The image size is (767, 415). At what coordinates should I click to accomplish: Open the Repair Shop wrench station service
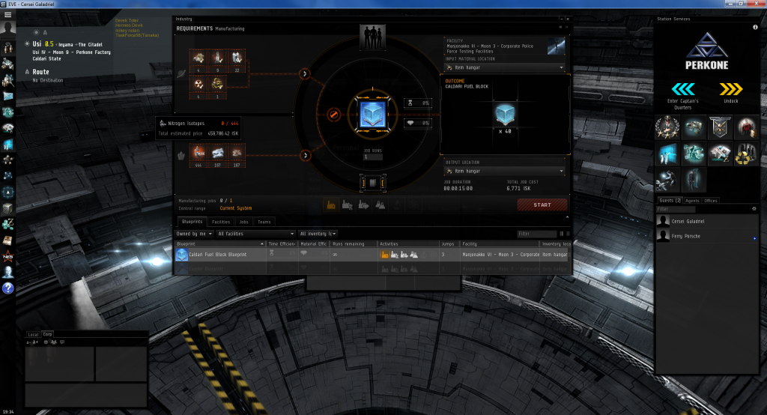point(667,180)
